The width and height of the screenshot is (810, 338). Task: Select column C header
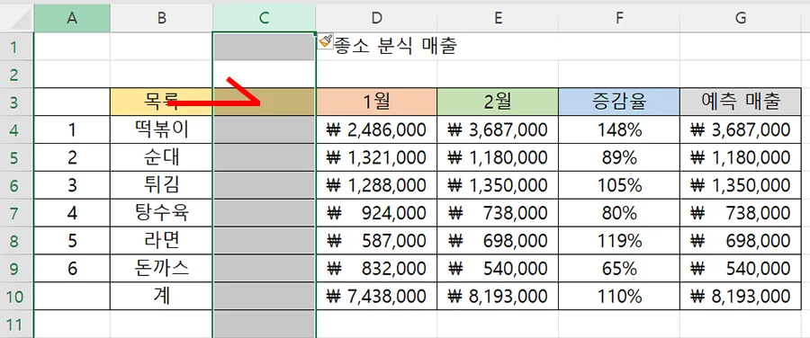[264, 18]
